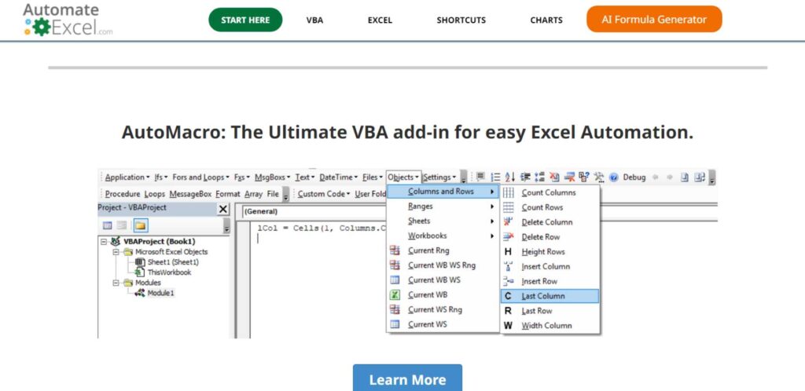Click the View Code icon in Project panel
Image resolution: width=805 pixels, height=391 pixels.
[107, 225]
